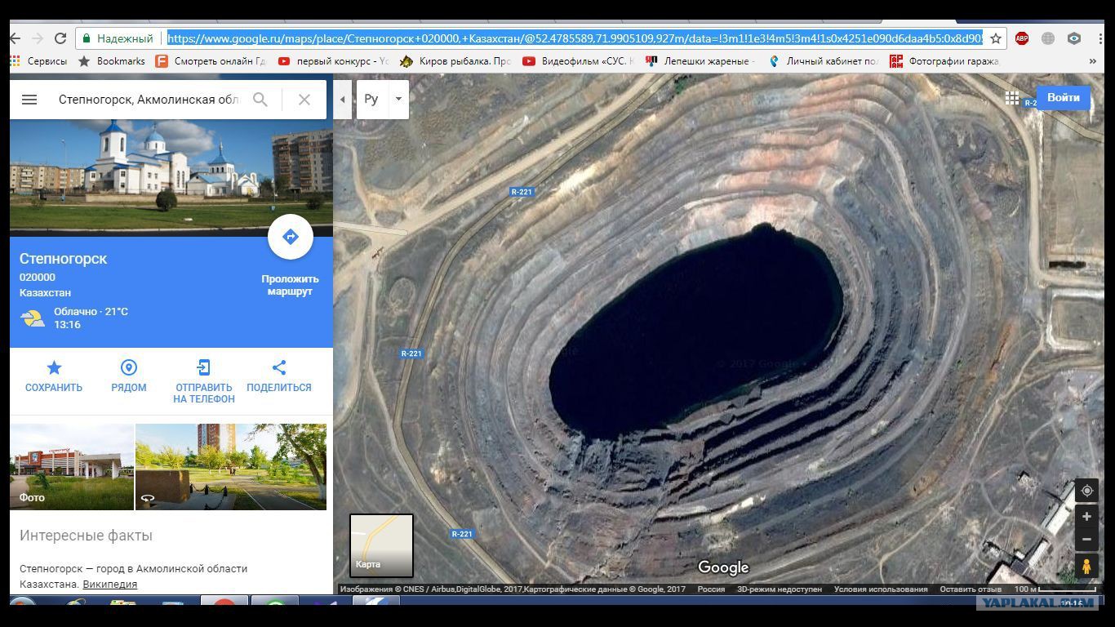Open the Википедия link
The height and width of the screenshot is (627, 1115).
(x=109, y=584)
